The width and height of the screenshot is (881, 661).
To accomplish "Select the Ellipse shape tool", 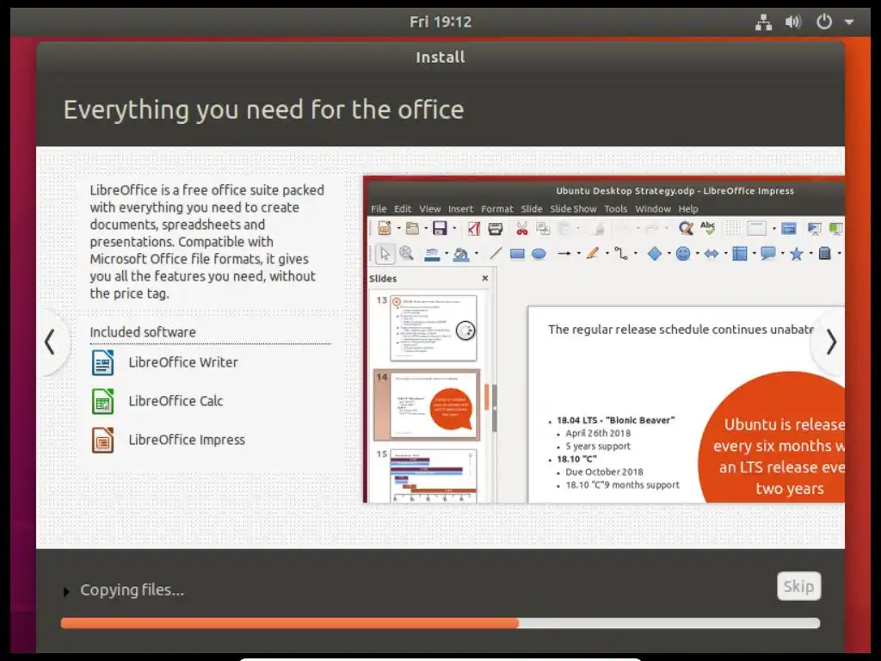I will (539, 254).
